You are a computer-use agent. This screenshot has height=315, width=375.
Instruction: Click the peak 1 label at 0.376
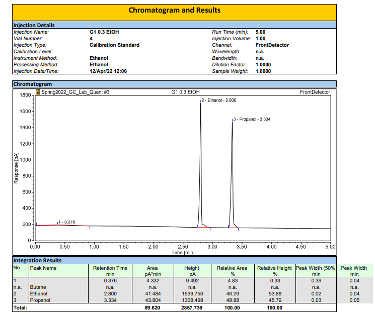(x=67, y=222)
